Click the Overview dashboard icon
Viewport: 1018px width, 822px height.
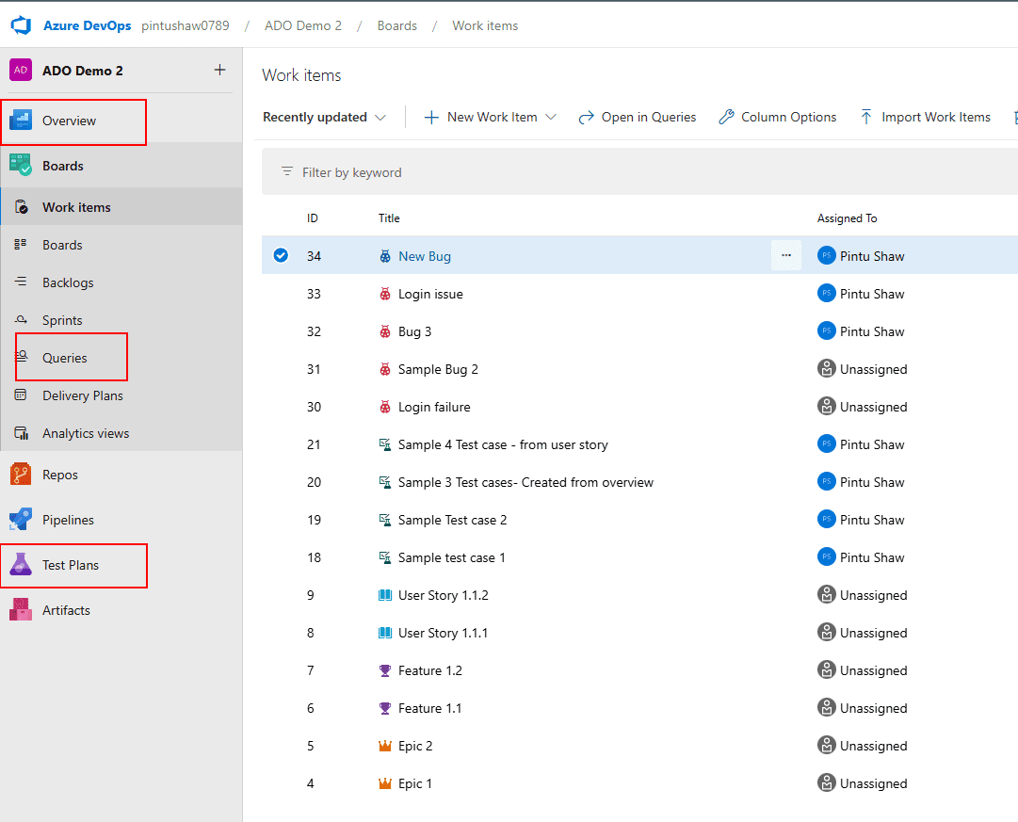(21, 121)
